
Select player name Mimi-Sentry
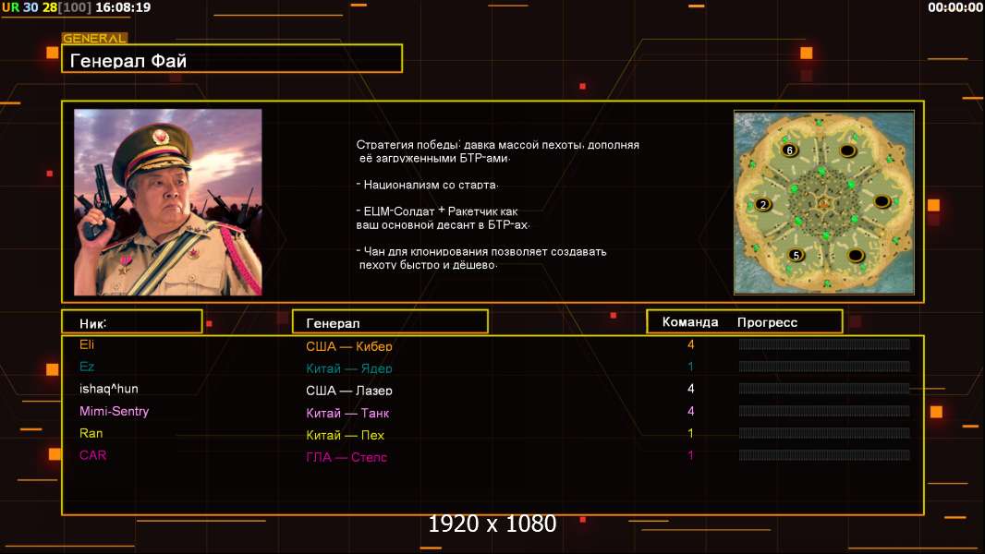pos(114,411)
